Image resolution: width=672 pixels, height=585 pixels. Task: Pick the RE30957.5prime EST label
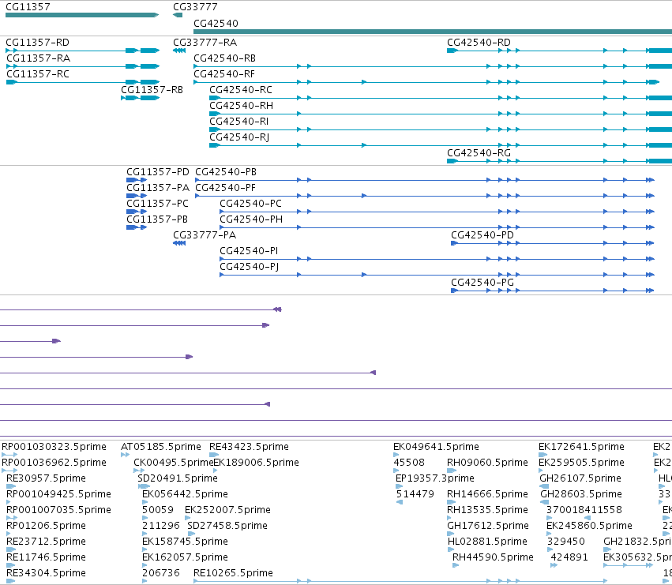point(47,478)
